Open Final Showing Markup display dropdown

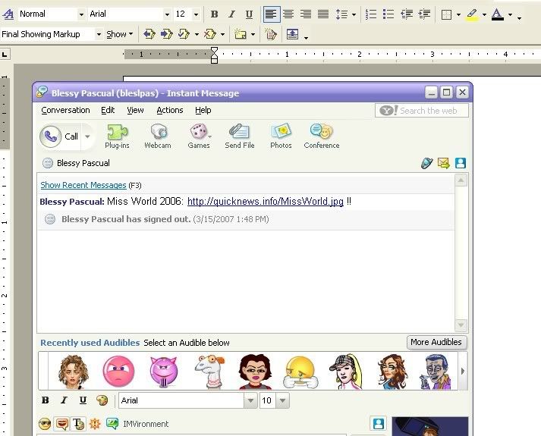(x=99, y=34)
